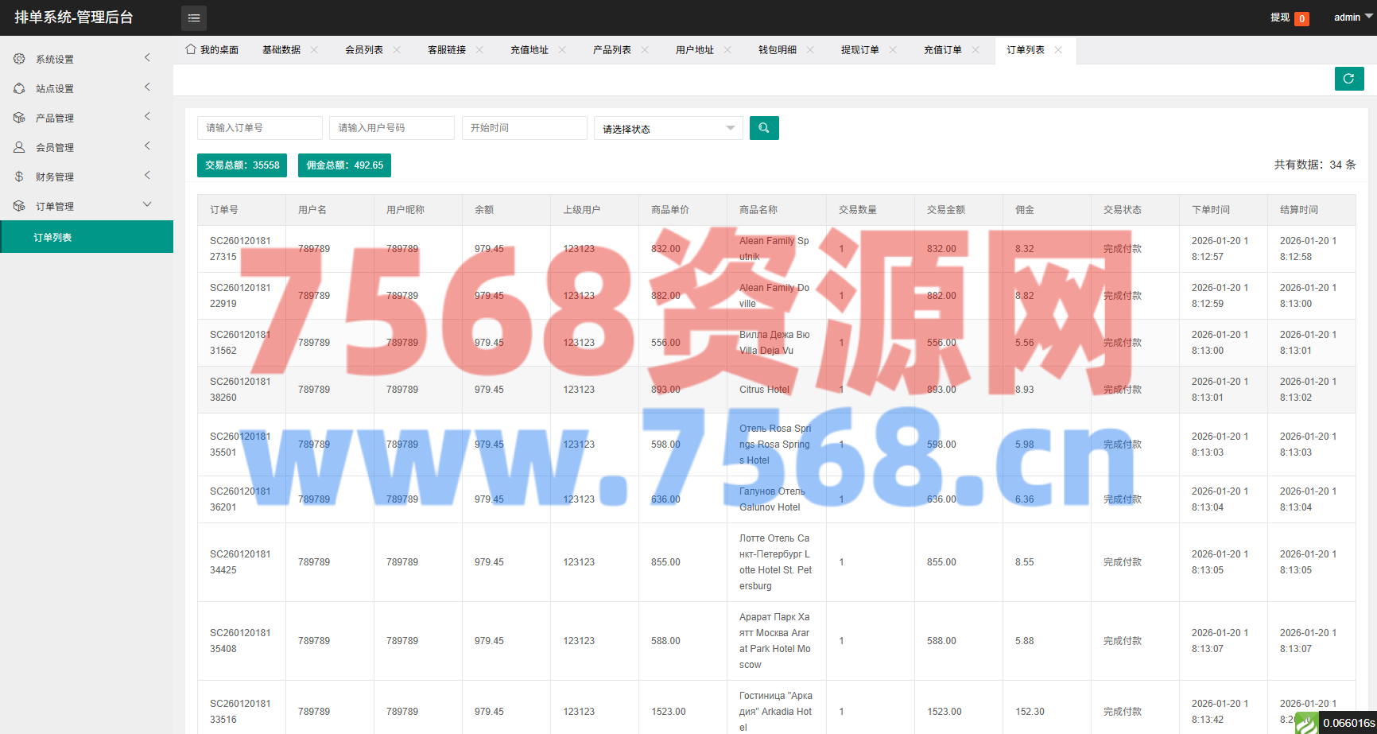This screenshot has width=1377, height=734.
Task: Click the green search magnifier button
Action: coord(763,128)
